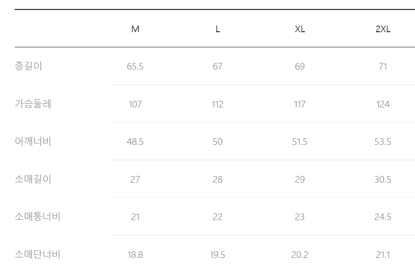Click the 30.5 sleeve length cell
The width and height of the screenshot is (415, 265).
[x=383, y=179]
